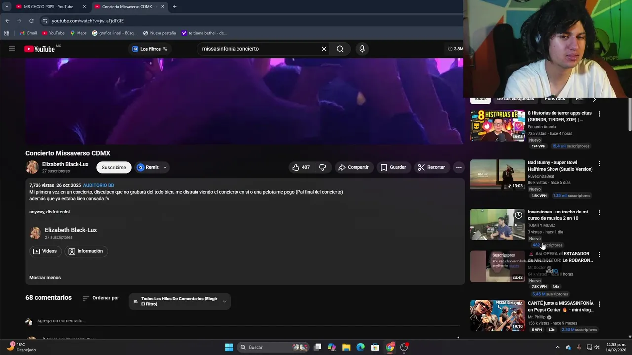
Task: Like the video (407 likes)
Action: tap(301, 167)
